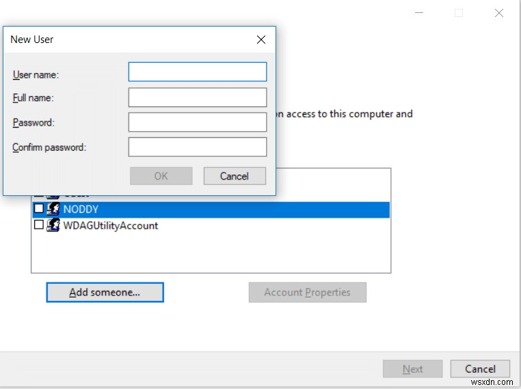Open Account Properties

coord(308,292)
